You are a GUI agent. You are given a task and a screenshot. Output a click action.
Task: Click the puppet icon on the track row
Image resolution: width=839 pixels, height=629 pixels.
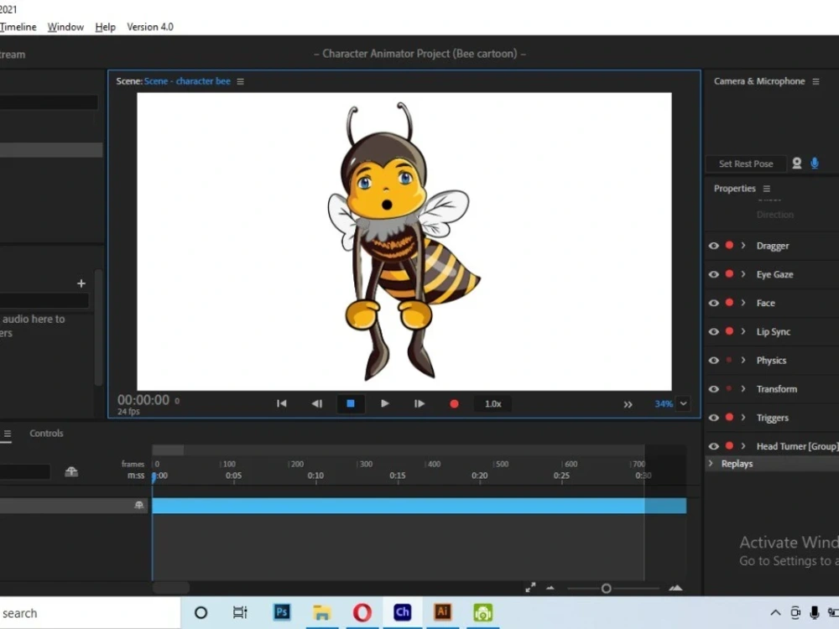point(138,505)
